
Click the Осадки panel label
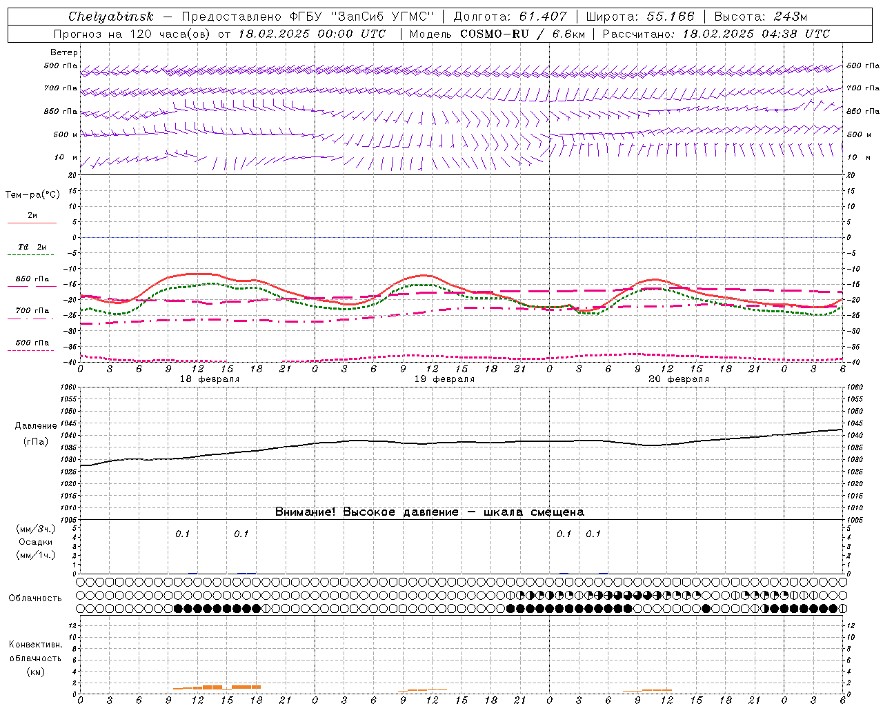36,542
